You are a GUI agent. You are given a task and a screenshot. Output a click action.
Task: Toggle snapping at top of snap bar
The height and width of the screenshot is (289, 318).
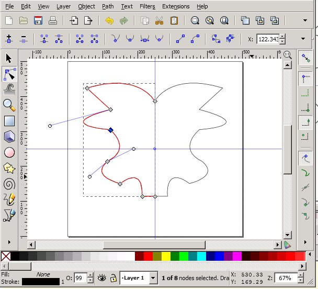[x=305, y=59]
